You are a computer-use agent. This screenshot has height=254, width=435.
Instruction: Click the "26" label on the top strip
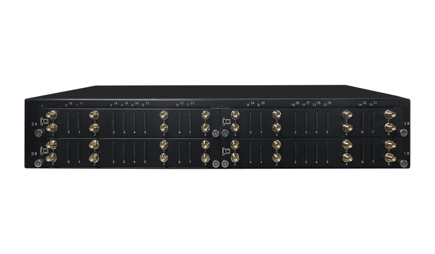pos(297,103)
